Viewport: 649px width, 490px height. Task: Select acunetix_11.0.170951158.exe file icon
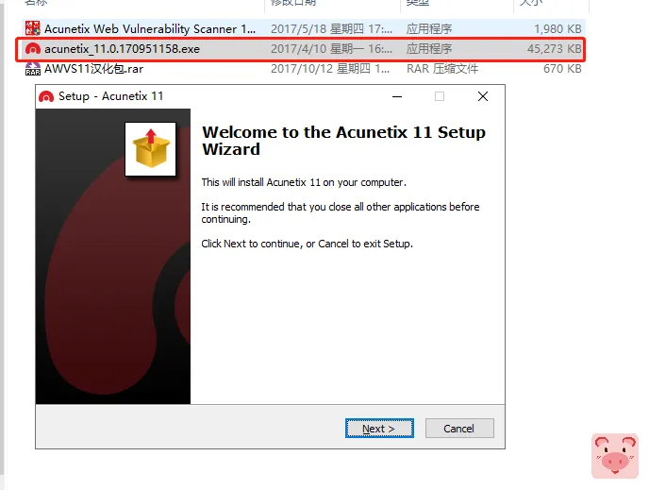33,49
